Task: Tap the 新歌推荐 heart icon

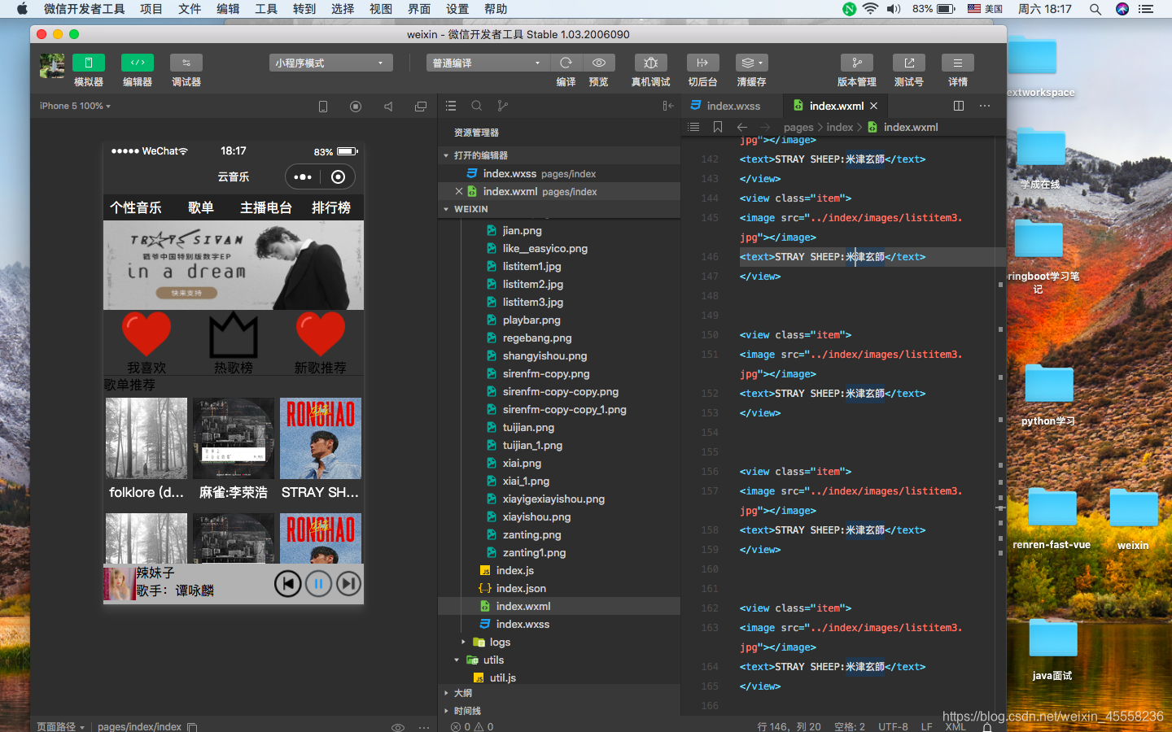Action: tap(321, 333)
